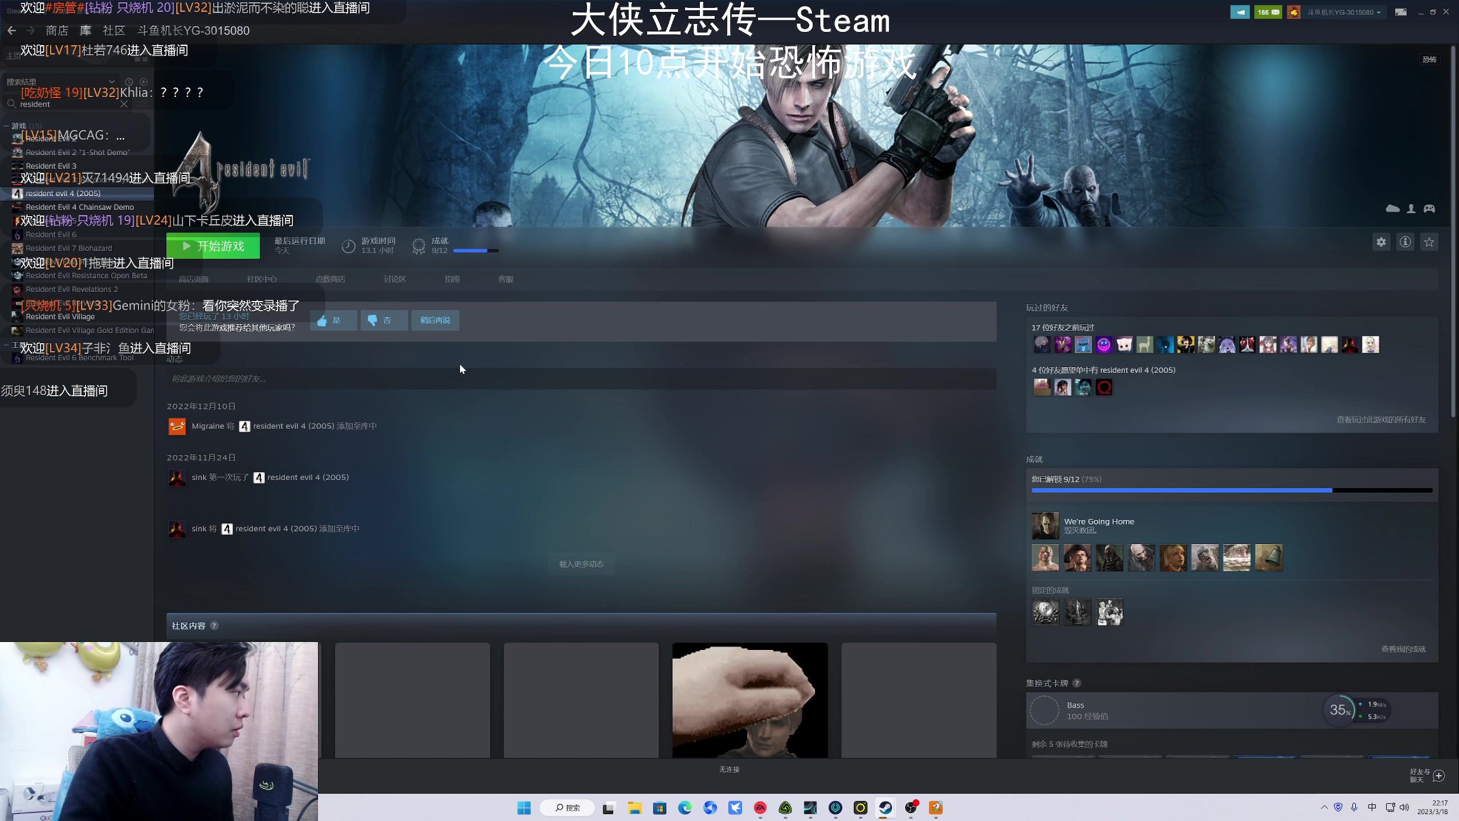
Task: Select 稍后再说 on the review prompt
Action: coord(435,320)
